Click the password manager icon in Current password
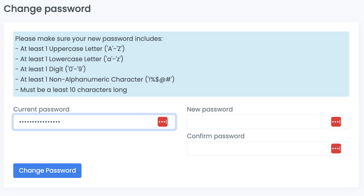The image size is (364, 196). point(162,122)
